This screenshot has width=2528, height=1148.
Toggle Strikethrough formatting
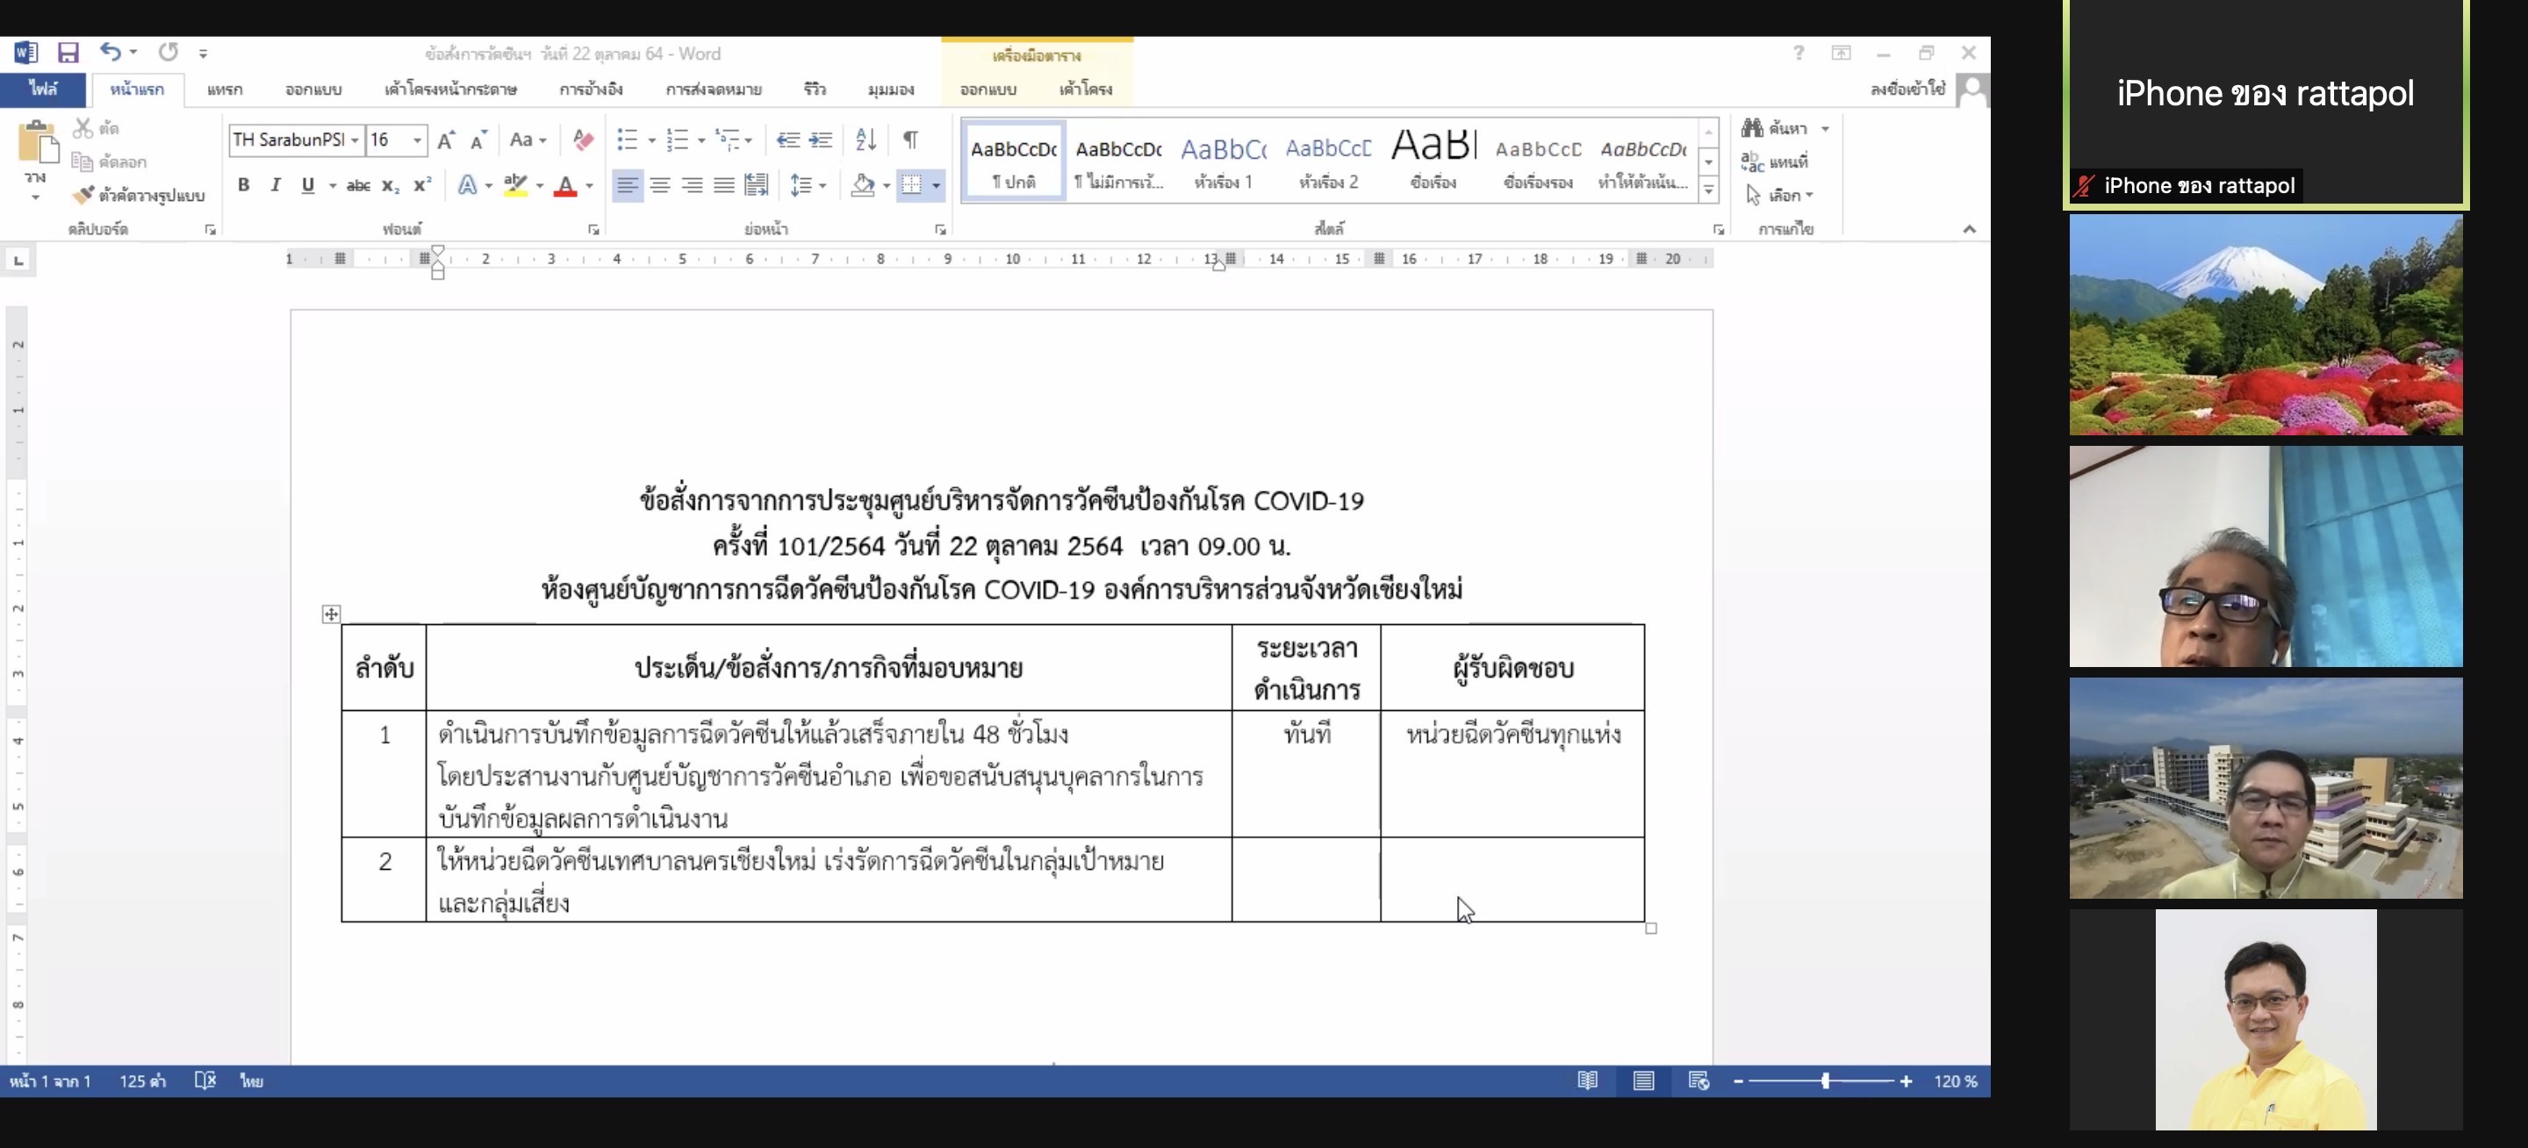coord(358,184)
